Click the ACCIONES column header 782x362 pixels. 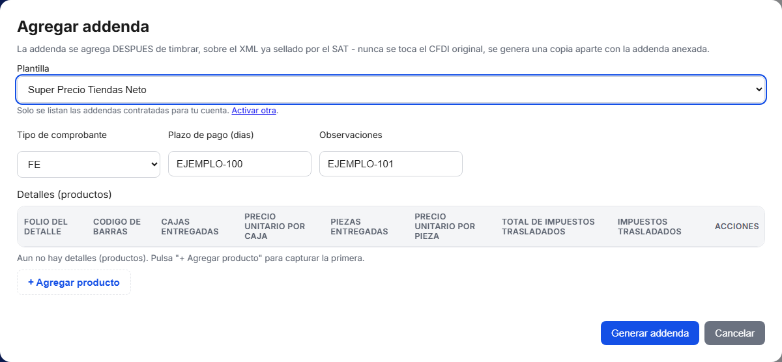737,227
